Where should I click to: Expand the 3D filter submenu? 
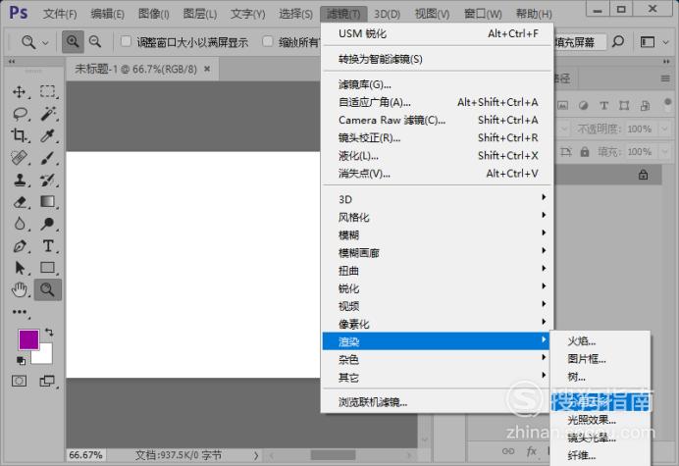tap(437, 199)
